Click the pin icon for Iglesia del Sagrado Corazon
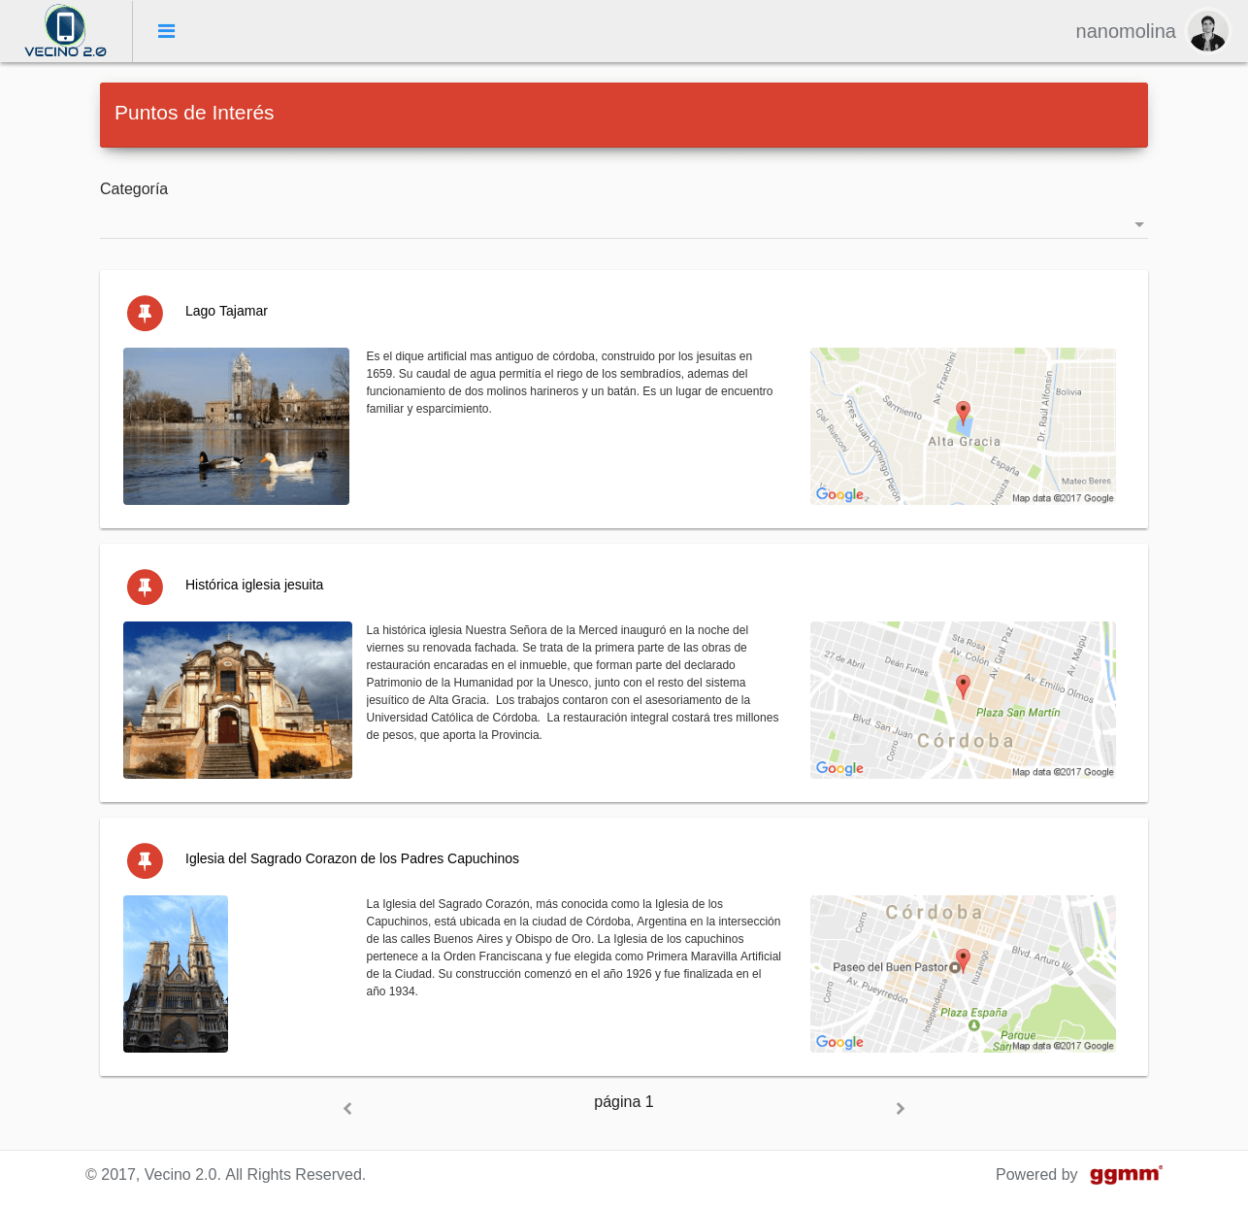The height and width of the screenshot is (1208, 1248). coord(145,860)
